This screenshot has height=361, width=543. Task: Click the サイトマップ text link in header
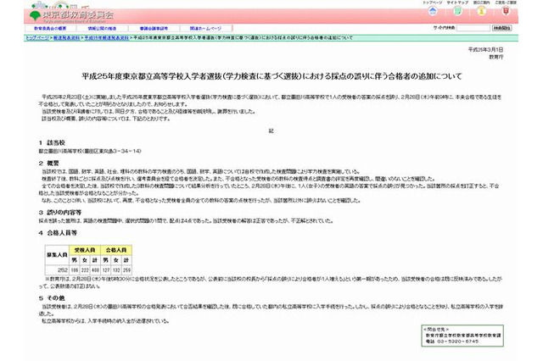click(x=457, y=3)
